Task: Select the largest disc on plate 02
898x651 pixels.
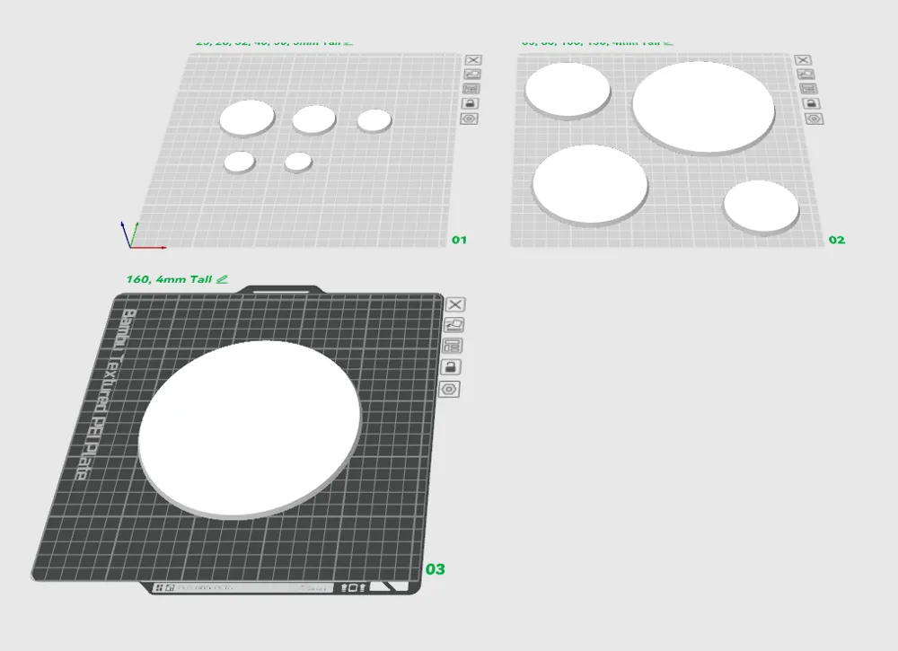Action: tap(704, 107)
